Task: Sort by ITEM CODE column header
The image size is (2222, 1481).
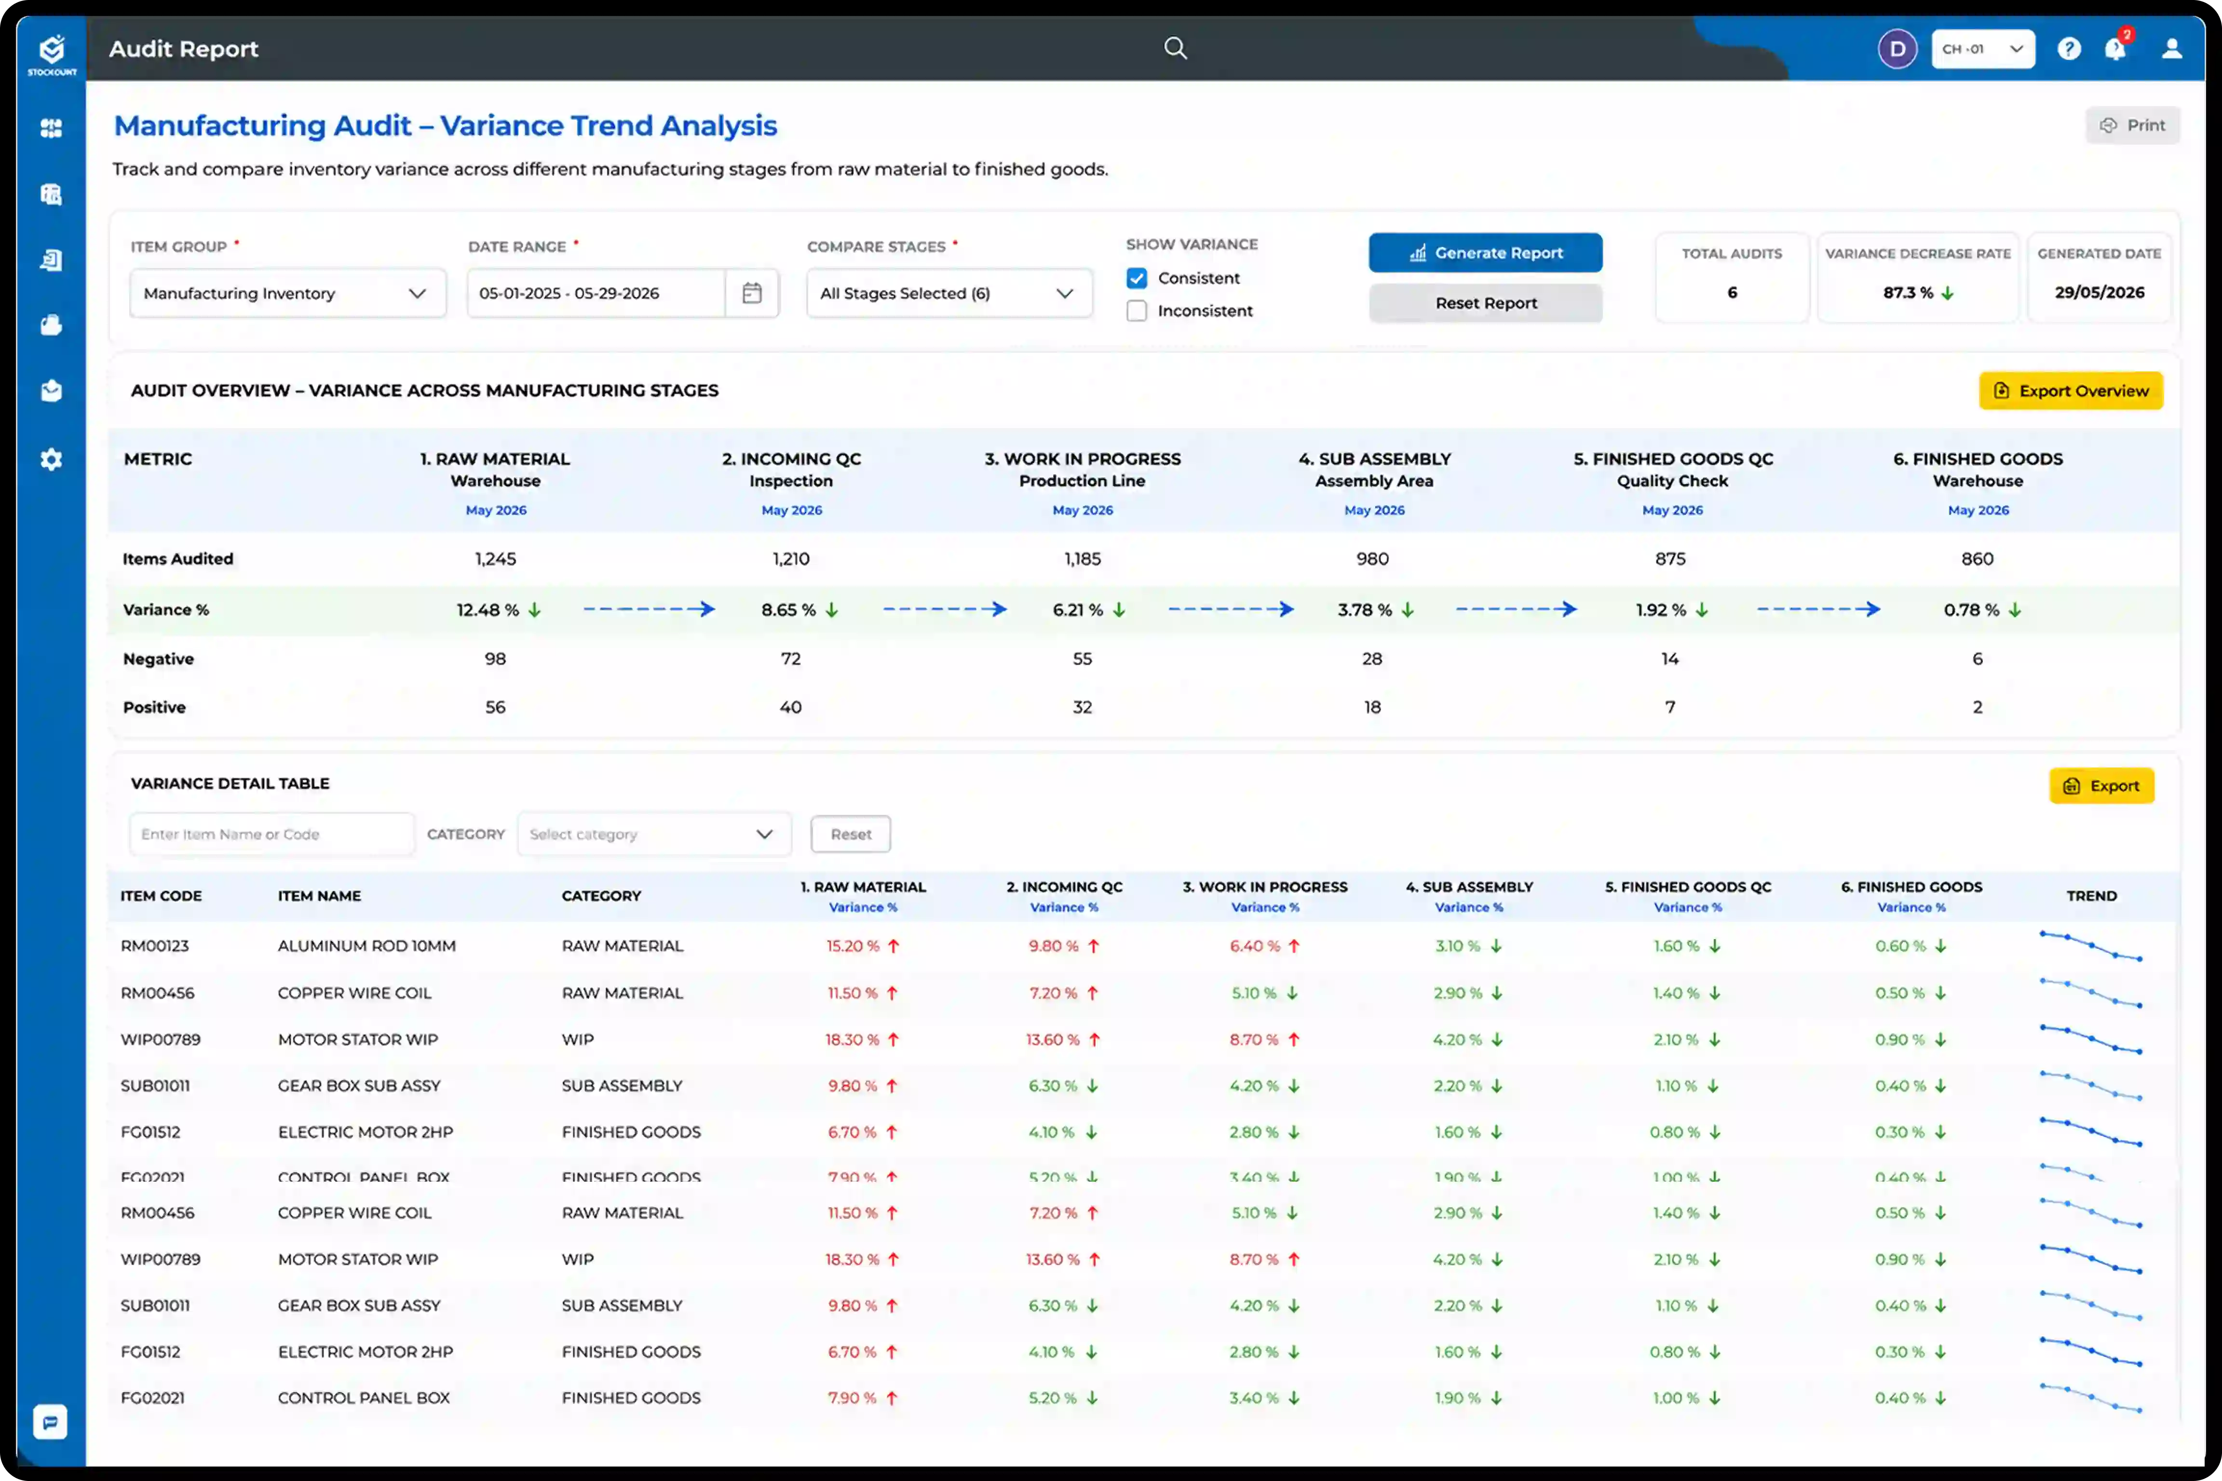Action: tap(161, 895)
